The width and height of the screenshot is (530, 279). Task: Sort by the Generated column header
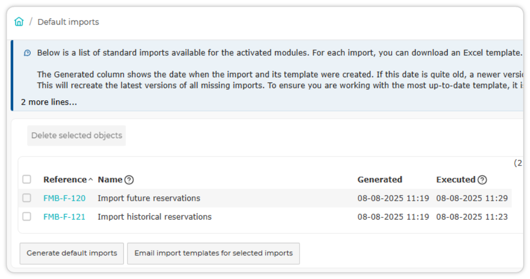pos(379,180)
